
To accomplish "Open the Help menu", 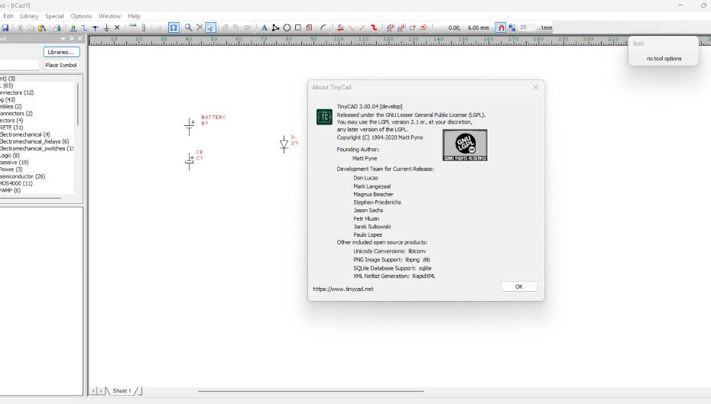I will (134, 16).
